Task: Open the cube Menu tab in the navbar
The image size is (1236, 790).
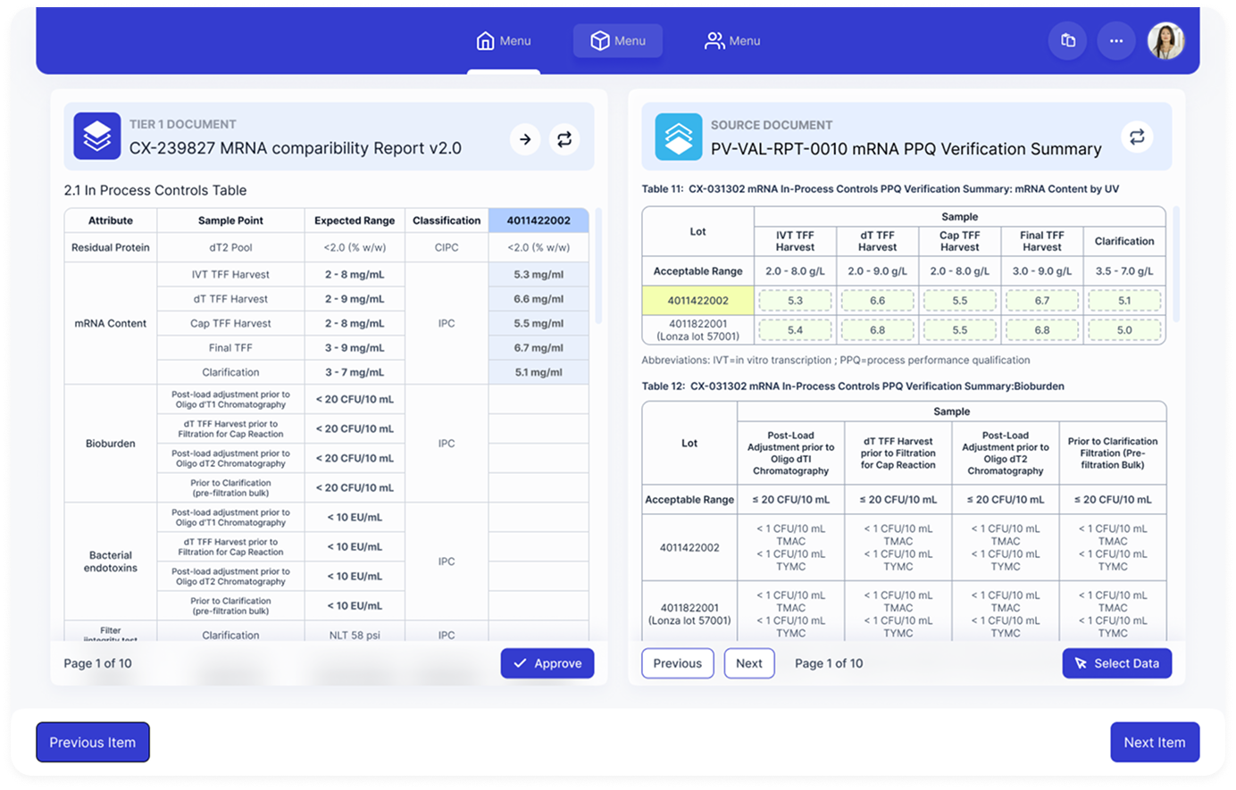Action: [617, 40]
